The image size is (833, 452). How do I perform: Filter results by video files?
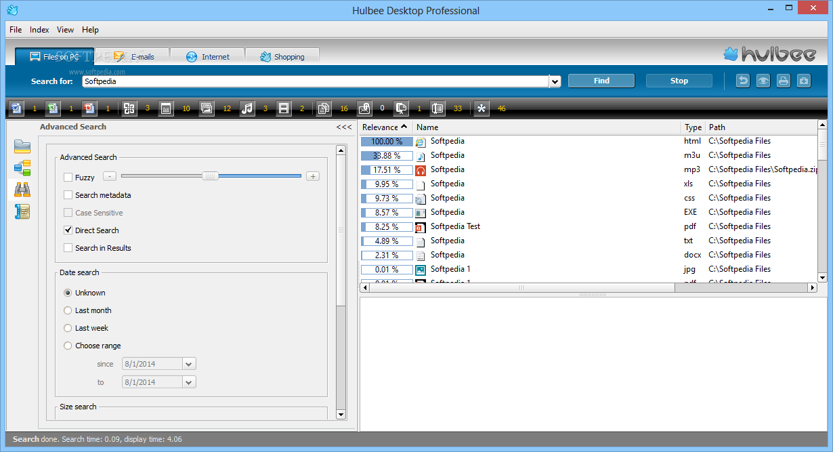pos(284,108)
